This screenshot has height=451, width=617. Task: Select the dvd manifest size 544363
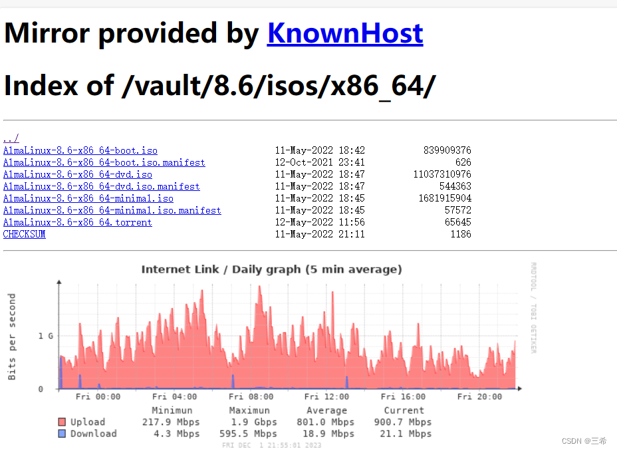(x=455, y=186)
